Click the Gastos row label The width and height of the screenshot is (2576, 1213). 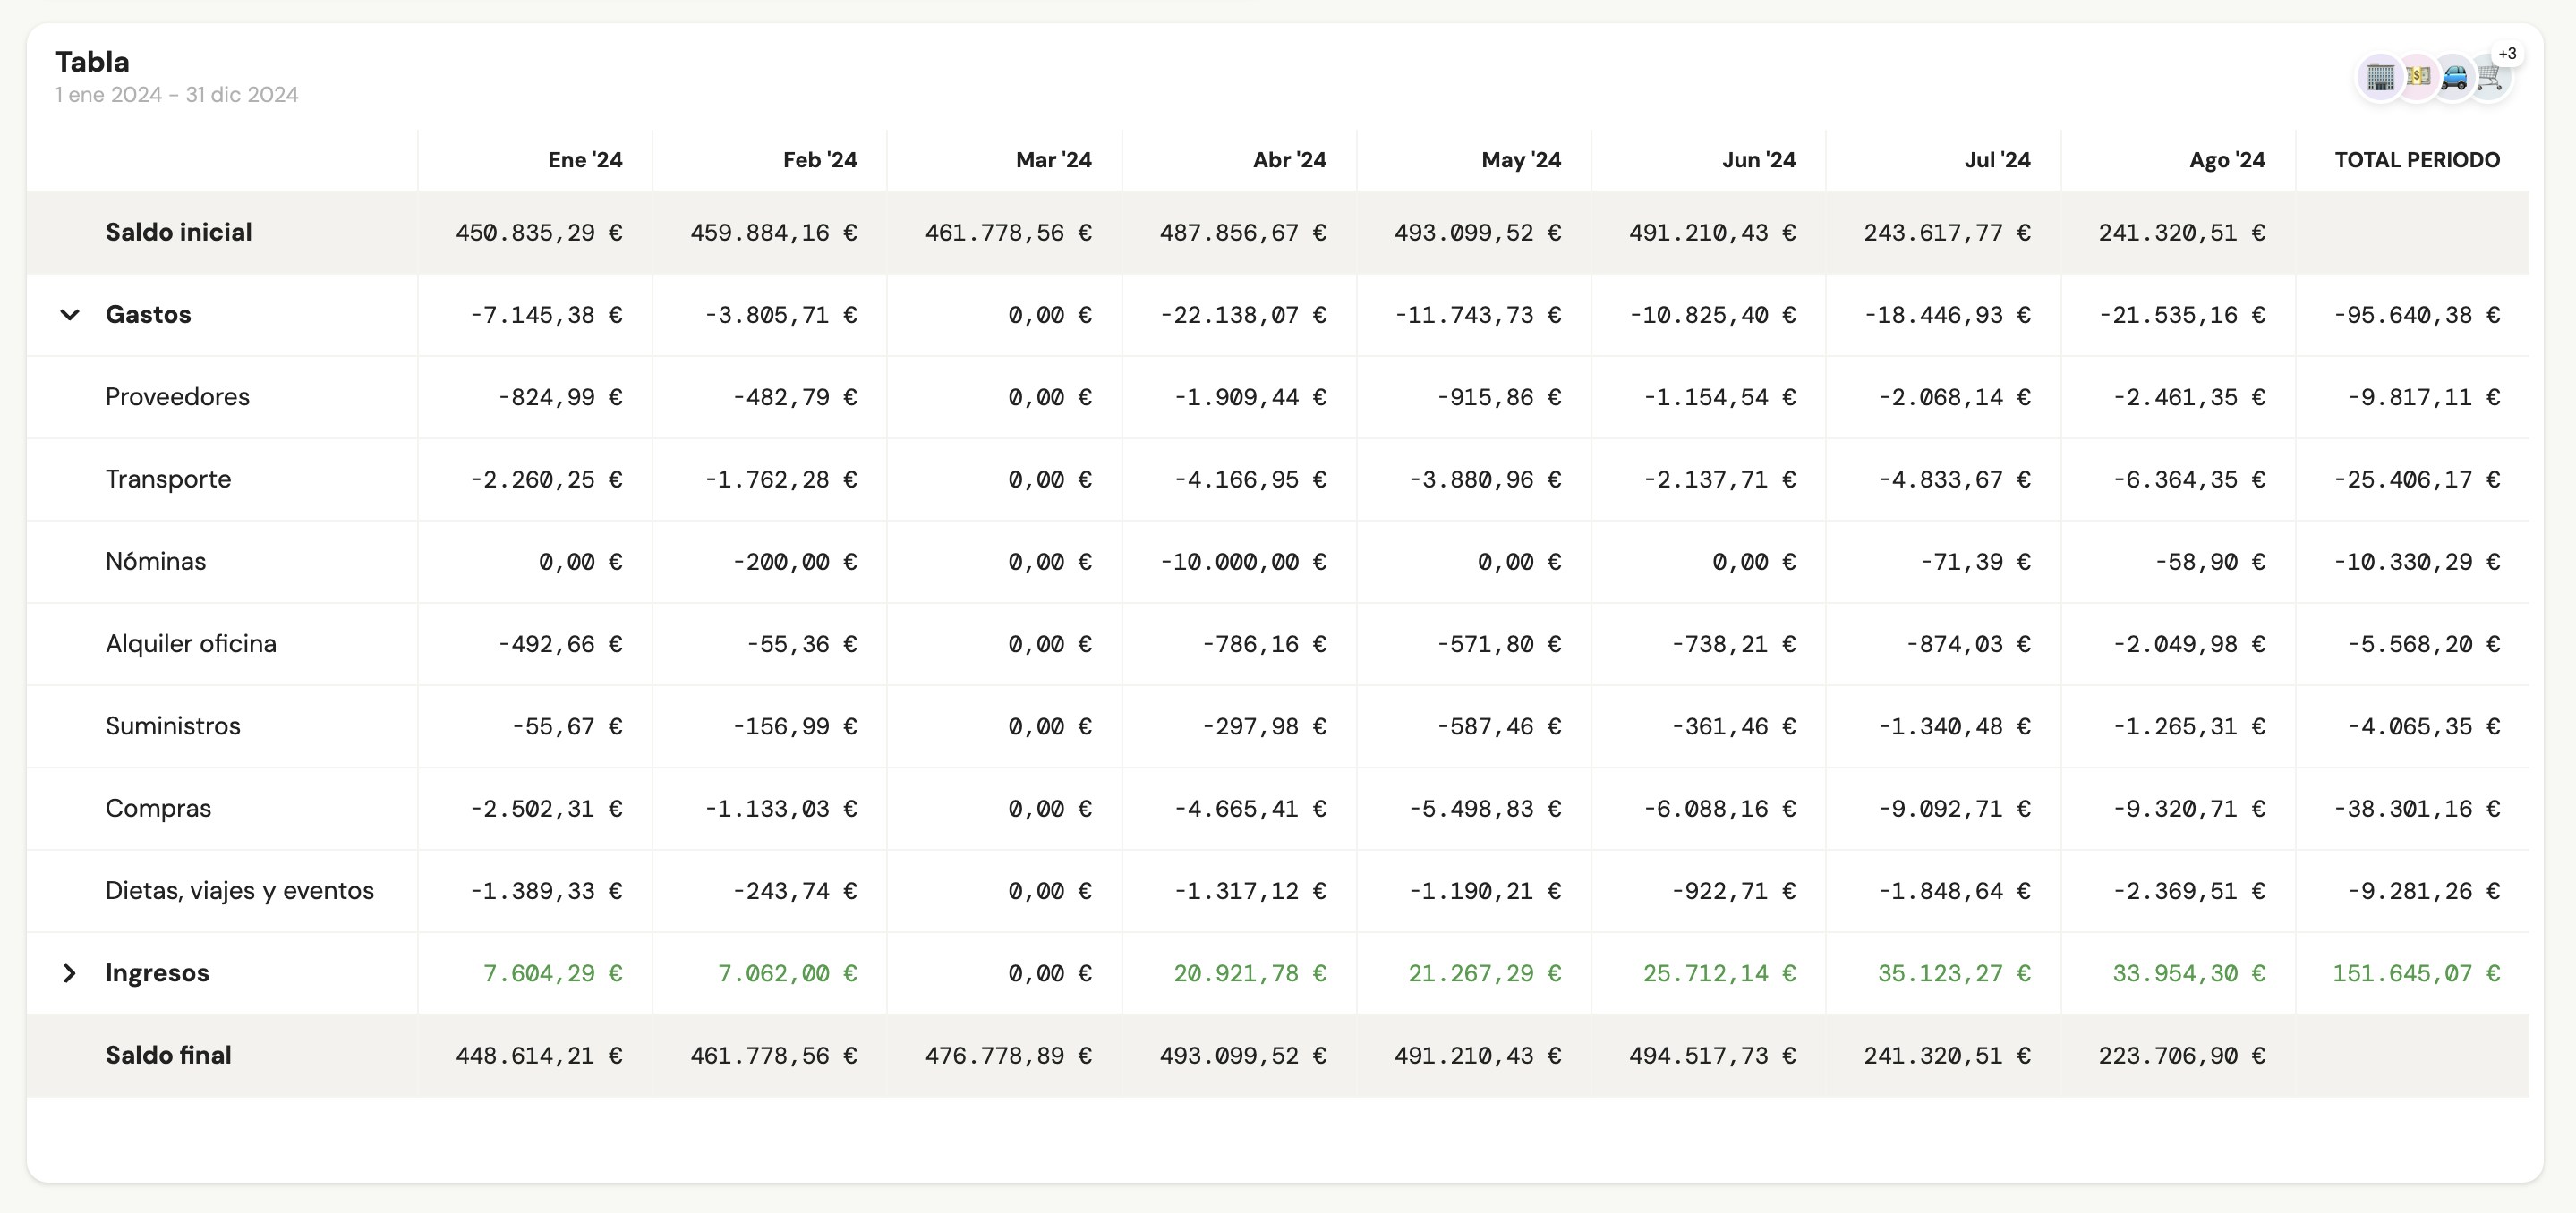click(x=148, y=315)
